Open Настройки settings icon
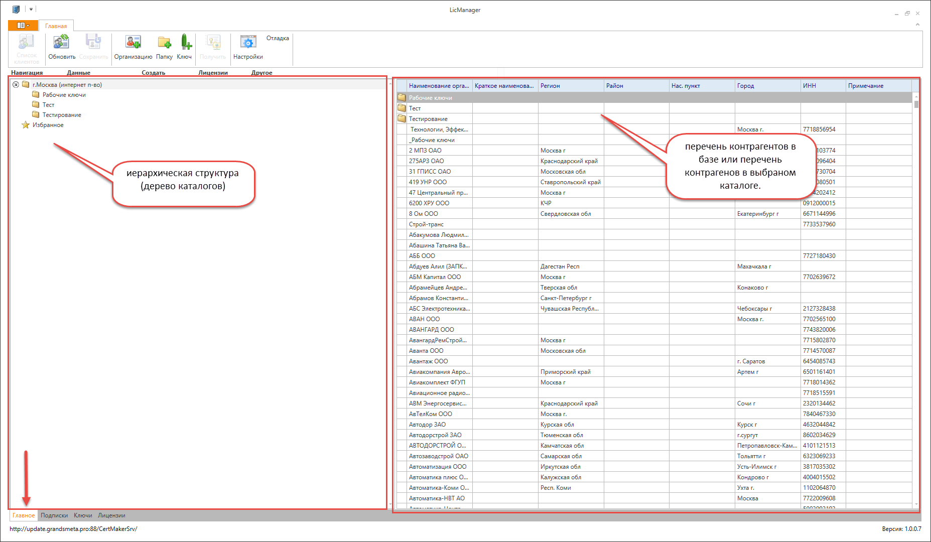The image size is (931, 542). 248,43
